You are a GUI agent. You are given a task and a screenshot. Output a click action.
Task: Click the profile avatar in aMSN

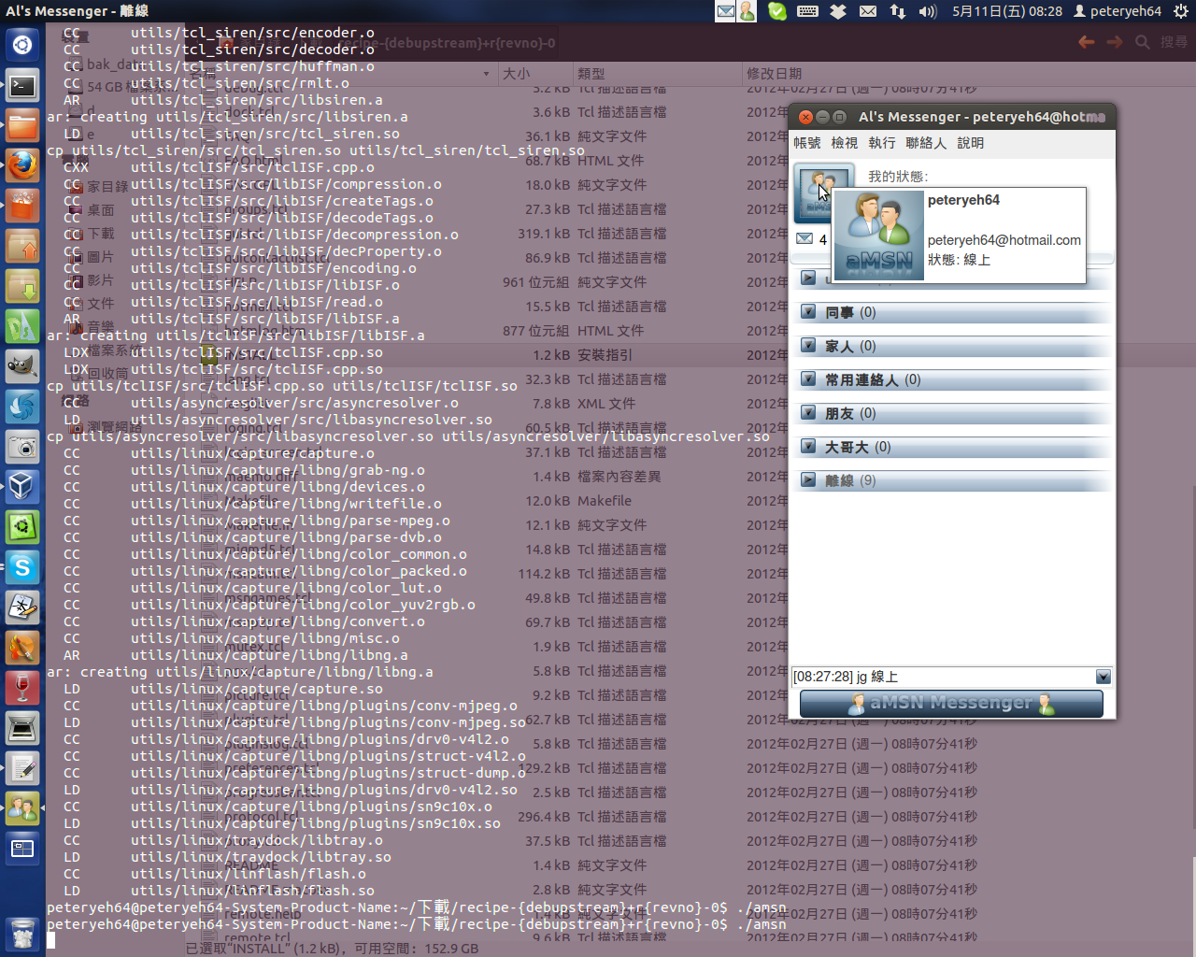tap(823, 192)
